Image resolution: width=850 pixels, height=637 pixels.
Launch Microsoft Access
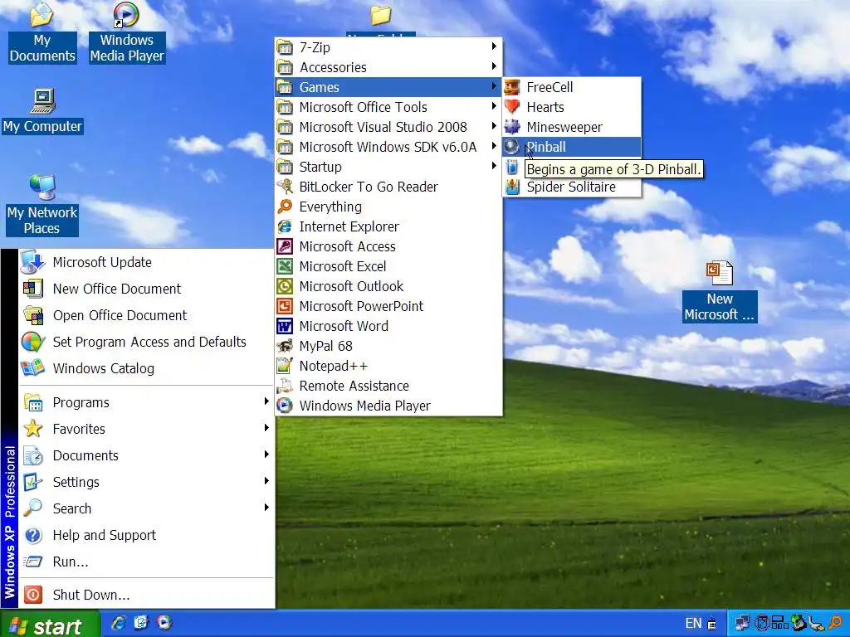tap(388, 246)
